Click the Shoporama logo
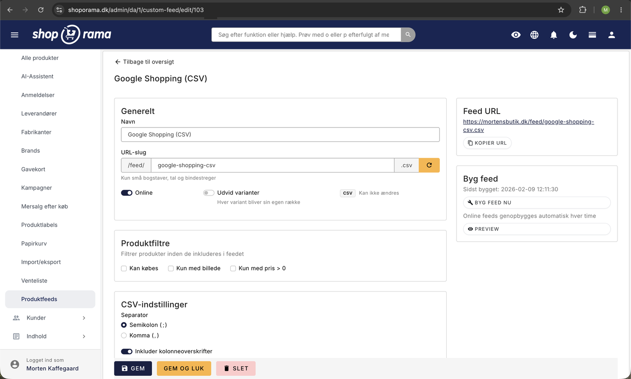The image size is (631, 379). click(72, 35)
